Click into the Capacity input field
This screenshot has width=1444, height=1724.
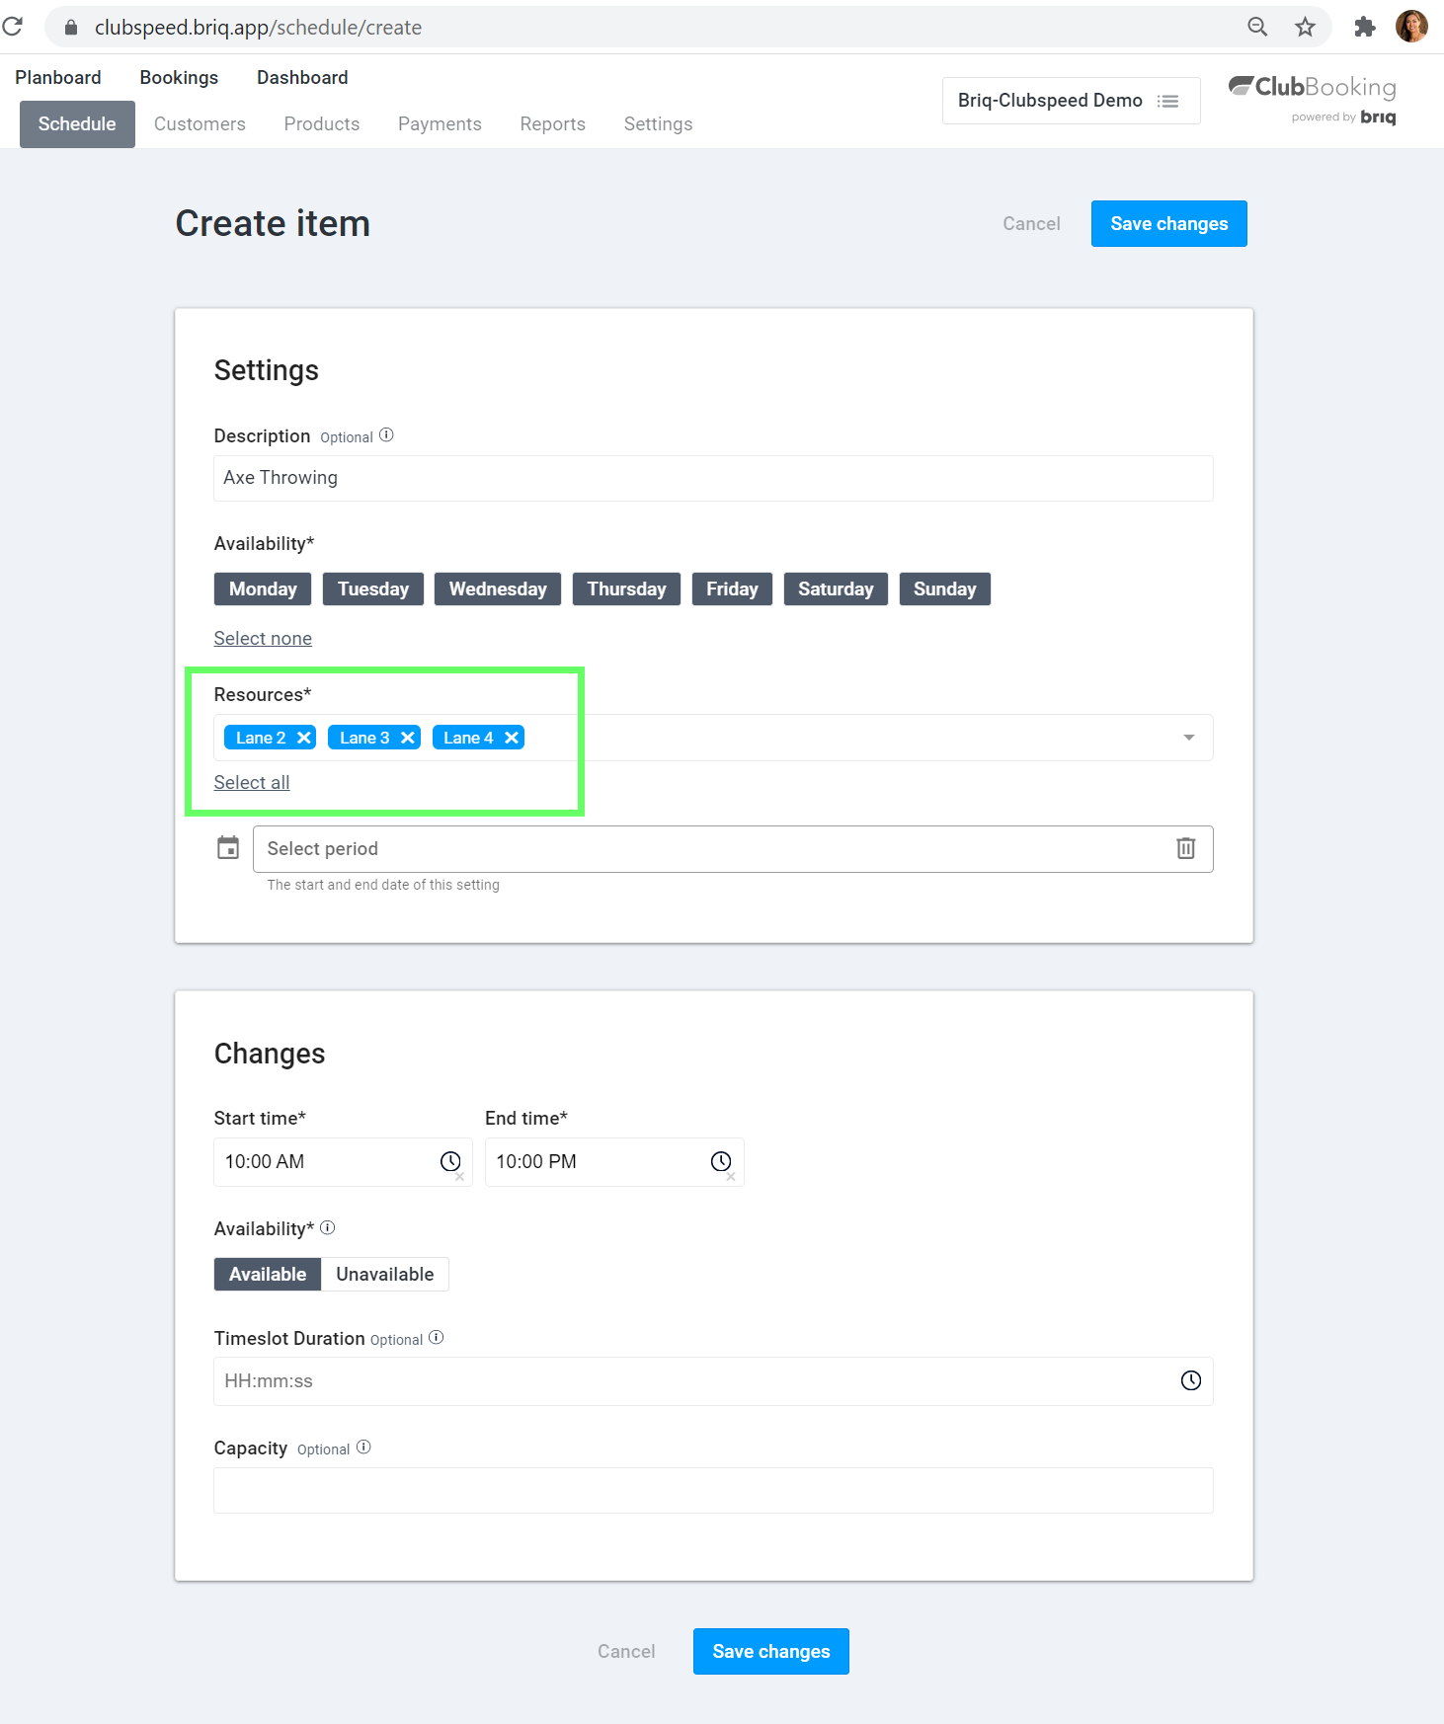coord(713,1490)
